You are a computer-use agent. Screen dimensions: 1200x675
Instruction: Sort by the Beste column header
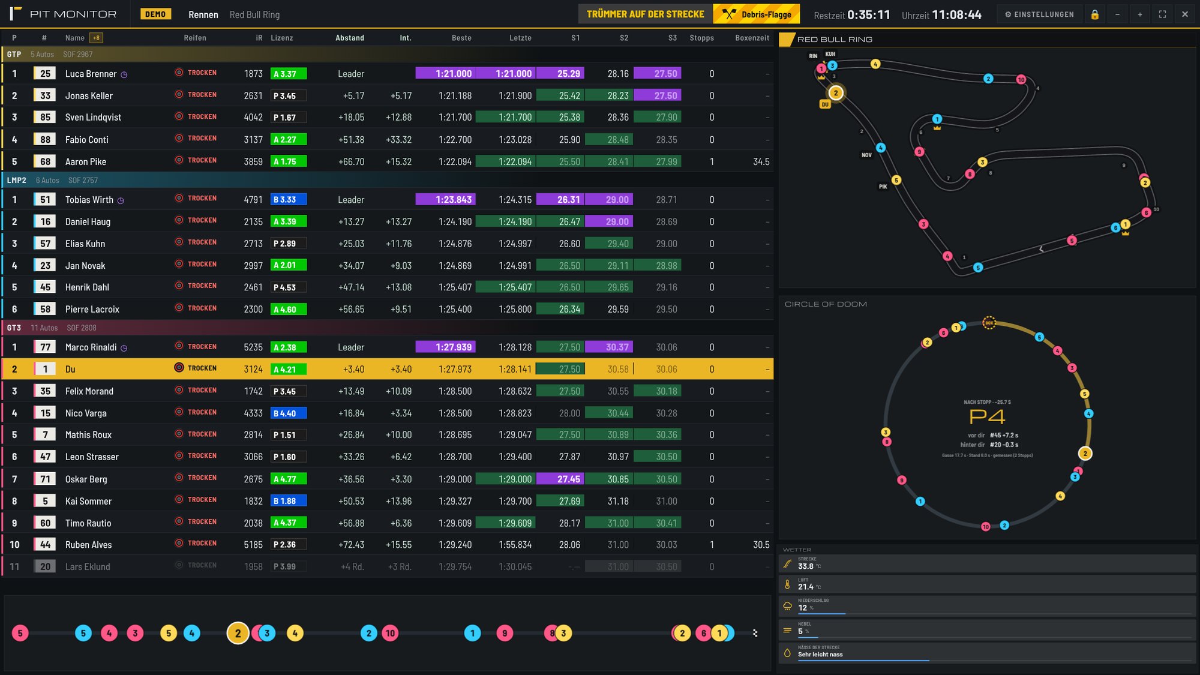click(461, 38)
